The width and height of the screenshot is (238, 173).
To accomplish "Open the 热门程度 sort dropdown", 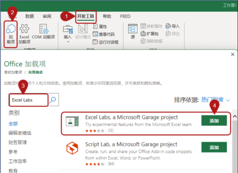I will click(216, 100).
